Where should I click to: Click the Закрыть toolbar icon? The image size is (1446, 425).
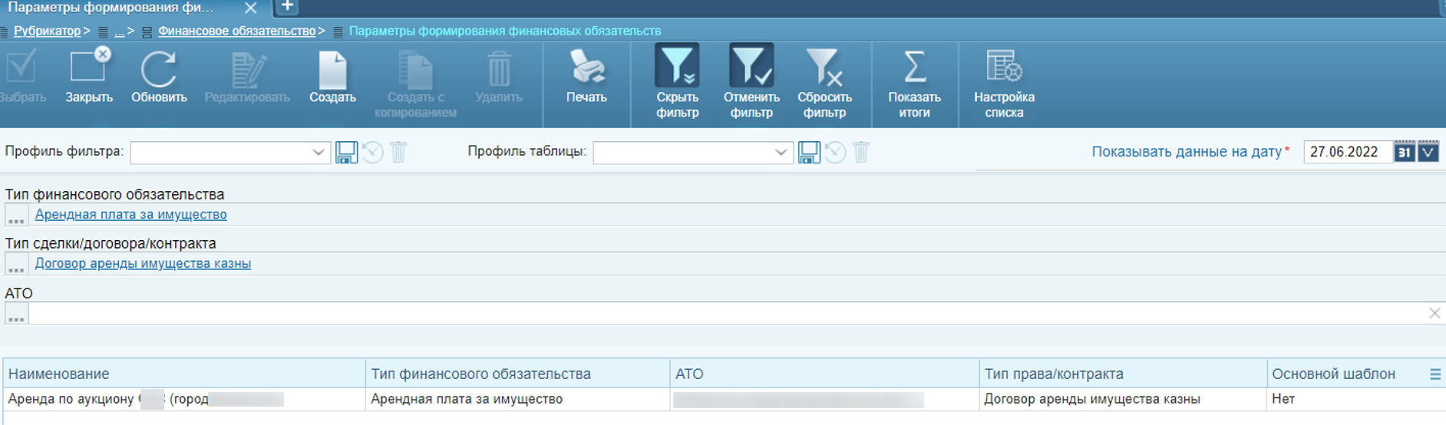click(x=89, y=69)
